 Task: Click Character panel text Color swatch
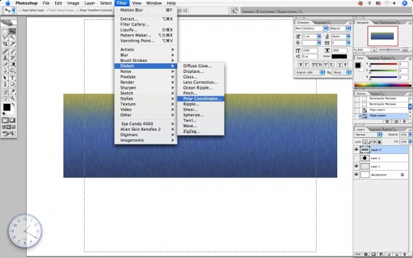[339, 56]
